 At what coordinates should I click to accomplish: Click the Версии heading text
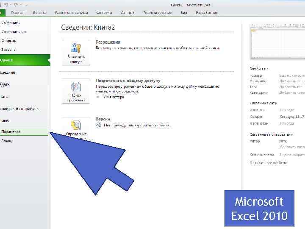click(103, 119)
